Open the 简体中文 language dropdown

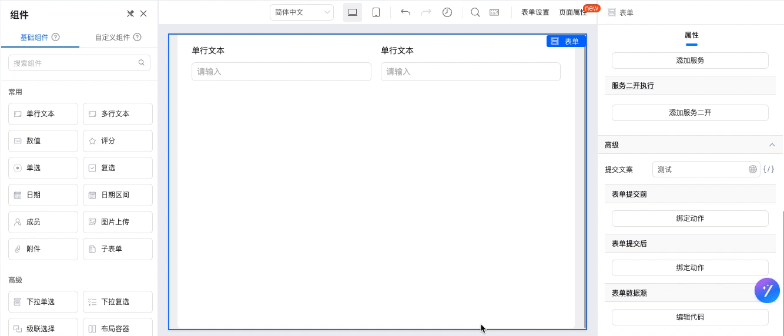tap(301, 12)
